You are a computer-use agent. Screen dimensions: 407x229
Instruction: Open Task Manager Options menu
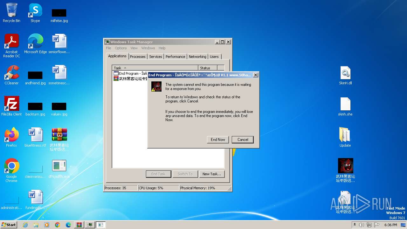[x=121, y=48]
